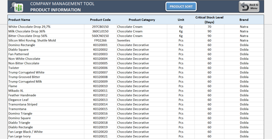Click the Product Category column header
The width and height of the screenshot is (272, 139).
[142, 20]
